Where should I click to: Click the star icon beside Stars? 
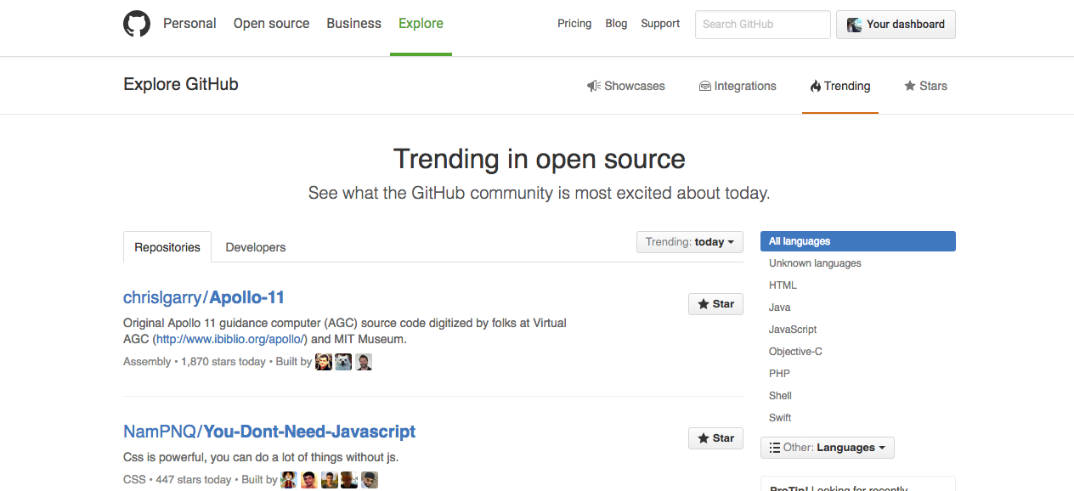pyautogui.click(x=910, y=86)
